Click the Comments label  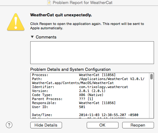pos(46,37)
